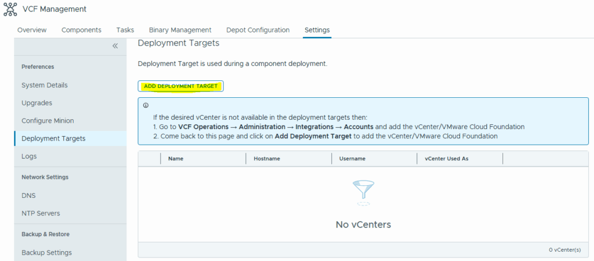Click the empty-state funnel icon
Screen dimensions: 594x261
pyautogui.click(x=363, y=192)
